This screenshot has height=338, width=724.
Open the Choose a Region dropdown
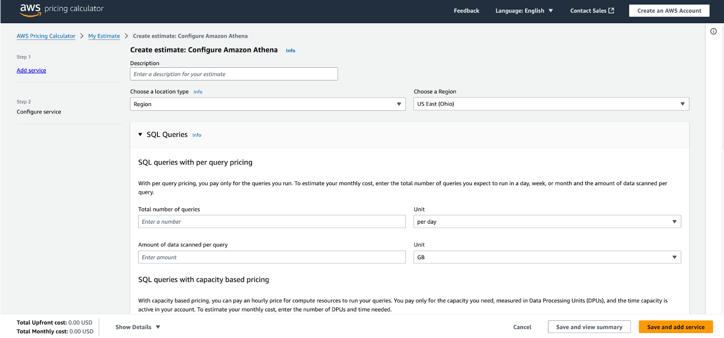(551, 104)
